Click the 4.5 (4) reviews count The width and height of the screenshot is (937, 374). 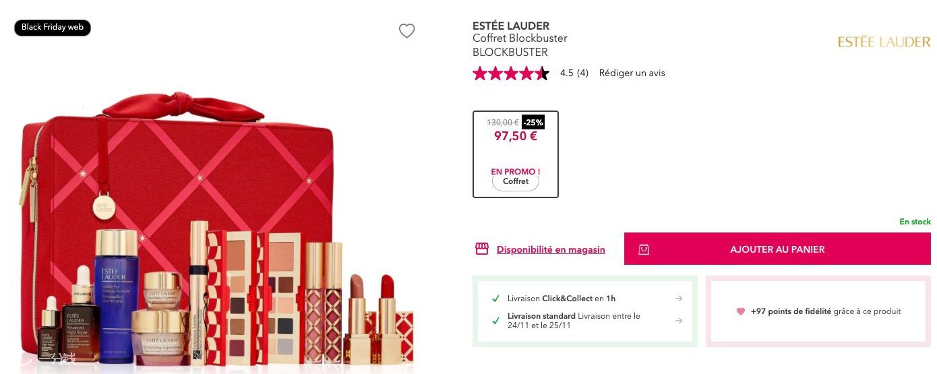(x=574, y=73)
